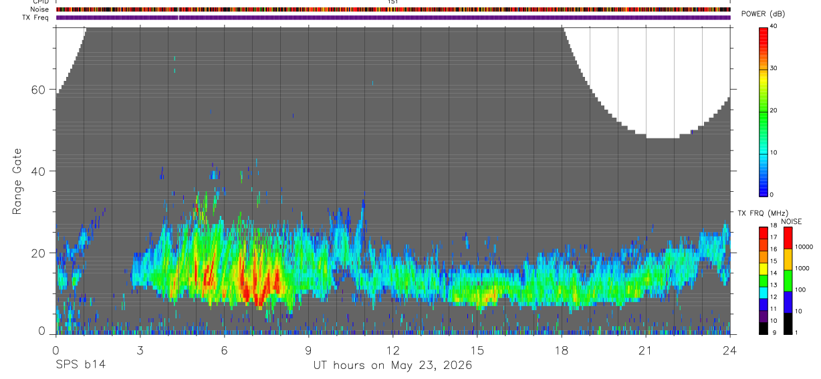The width and height of the screenshot is (821, 379).
Task: Click hour 24 tick label on the x-axis
Action: click(729, 350)
